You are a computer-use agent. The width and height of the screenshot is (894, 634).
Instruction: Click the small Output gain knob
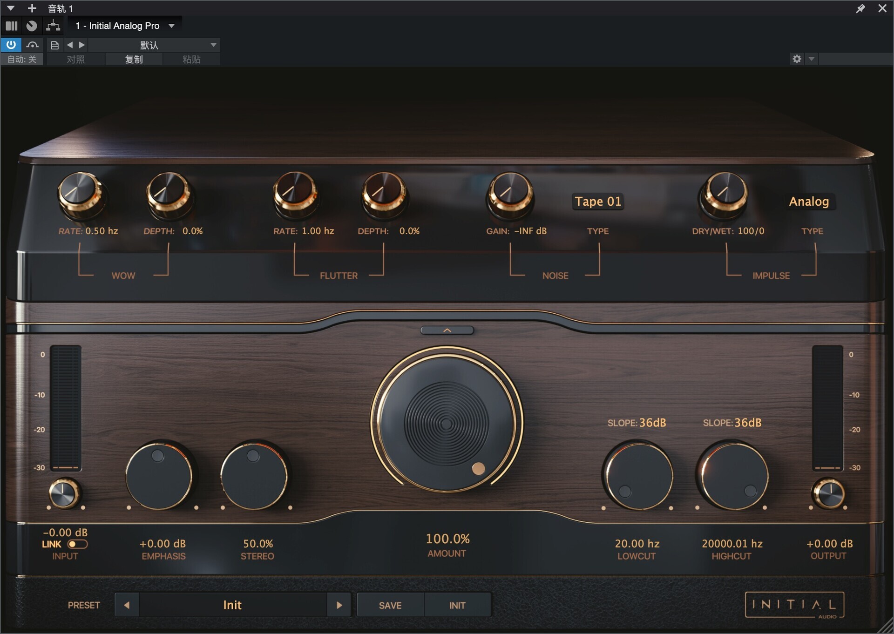[828, 493]
